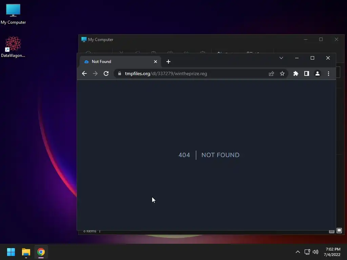The image size is (347, 260).
Task: Select the DataWagon desktop shortcut
Action: point(13,47)
